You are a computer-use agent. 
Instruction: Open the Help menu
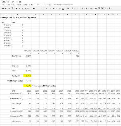[50, 5]
